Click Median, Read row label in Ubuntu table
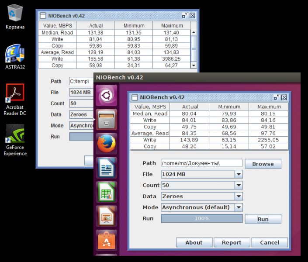This screenshot has height=262, width=308. pos(150,114)
